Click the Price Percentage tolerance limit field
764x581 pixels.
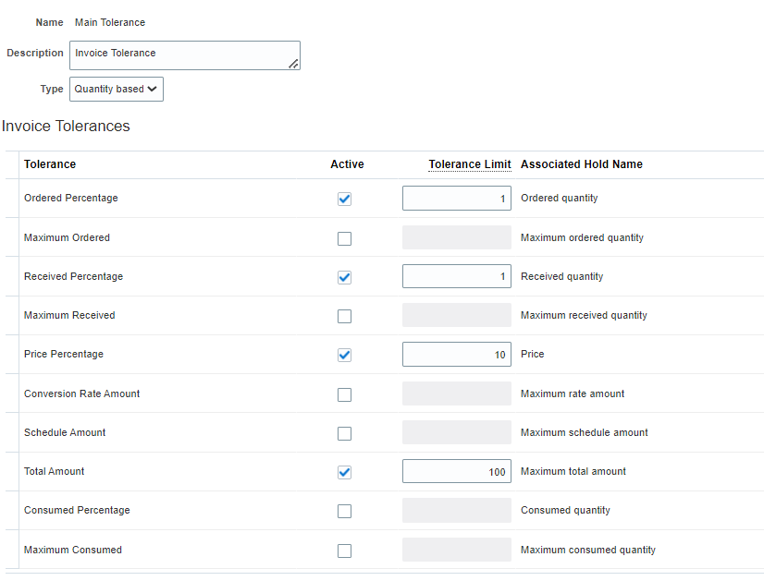(x=457, y=355)
